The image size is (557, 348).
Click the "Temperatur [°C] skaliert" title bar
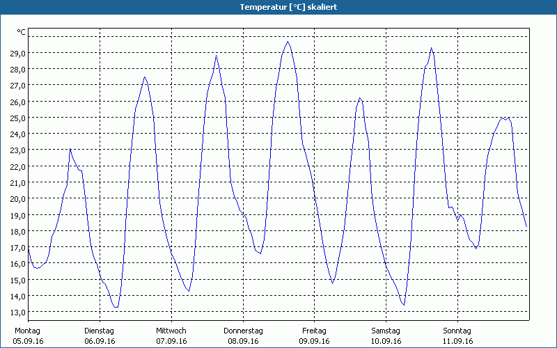pos(278,7)
